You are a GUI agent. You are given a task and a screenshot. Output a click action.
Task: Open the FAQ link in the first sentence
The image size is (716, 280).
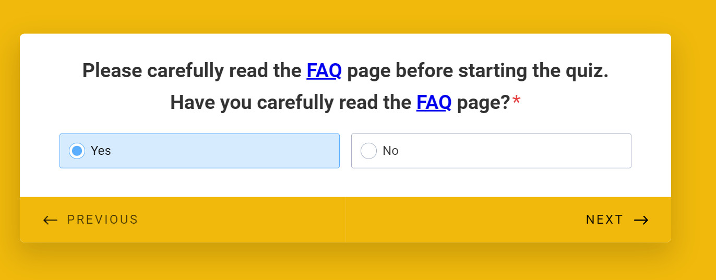click(324, 70)
